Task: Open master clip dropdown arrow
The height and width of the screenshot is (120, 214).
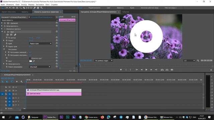Action: (29, 17)
